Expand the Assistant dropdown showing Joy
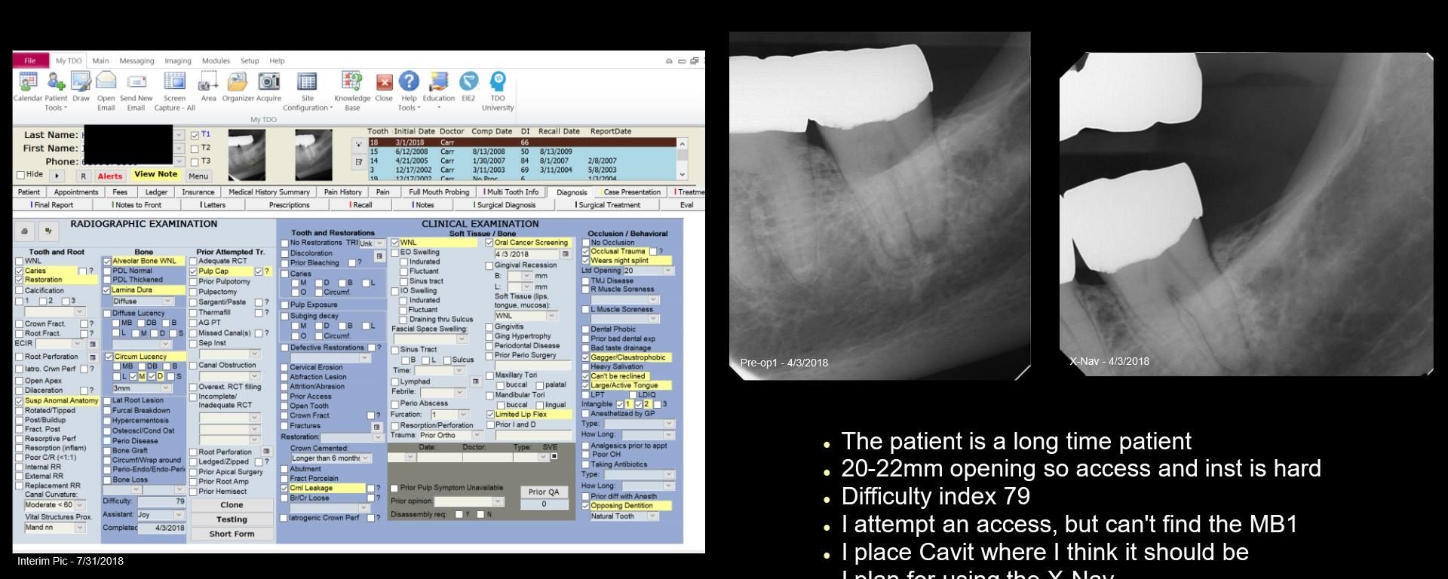Viewport: 1448px width, 579px height. pyautogui.click(x=179, y=515)
